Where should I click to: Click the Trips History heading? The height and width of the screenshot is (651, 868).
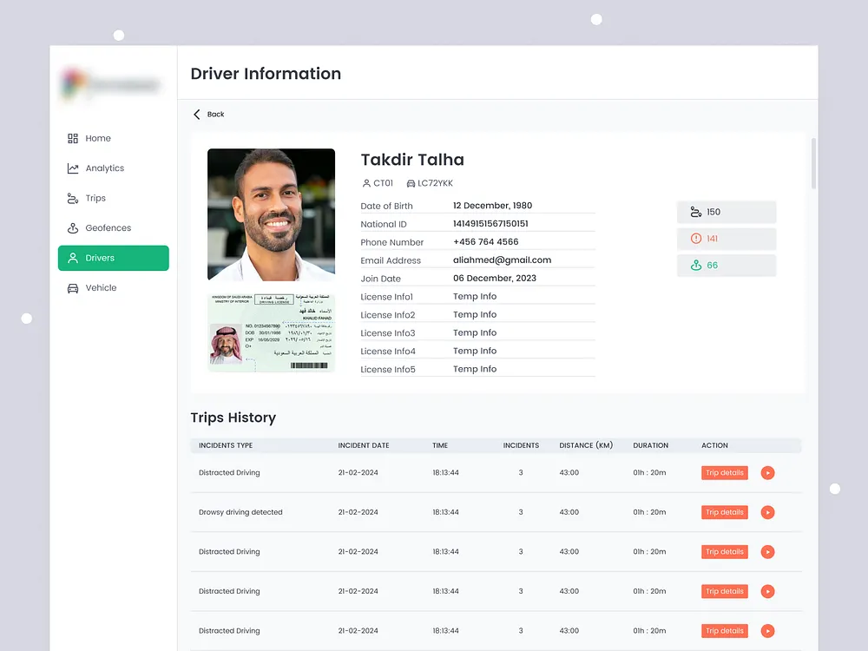click(233, 418)
